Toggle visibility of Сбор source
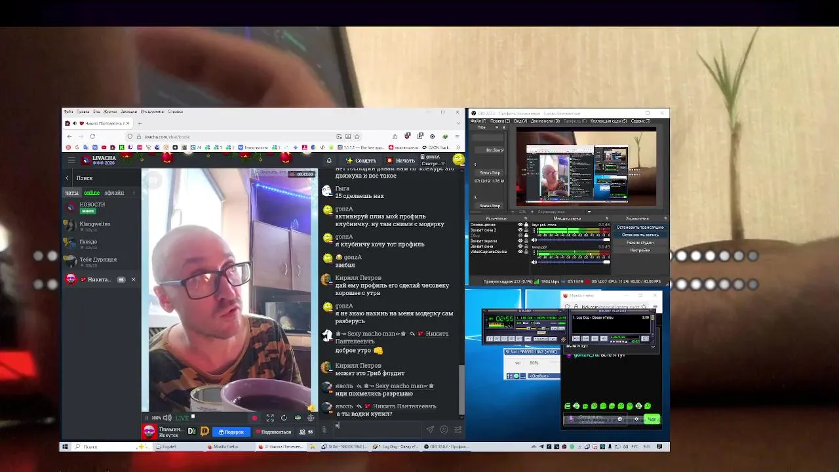839x472 pixels. coord(520,235)
